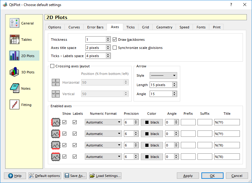
Task: Disable the Draw backbones checkbox
Action: coord(115,40)
